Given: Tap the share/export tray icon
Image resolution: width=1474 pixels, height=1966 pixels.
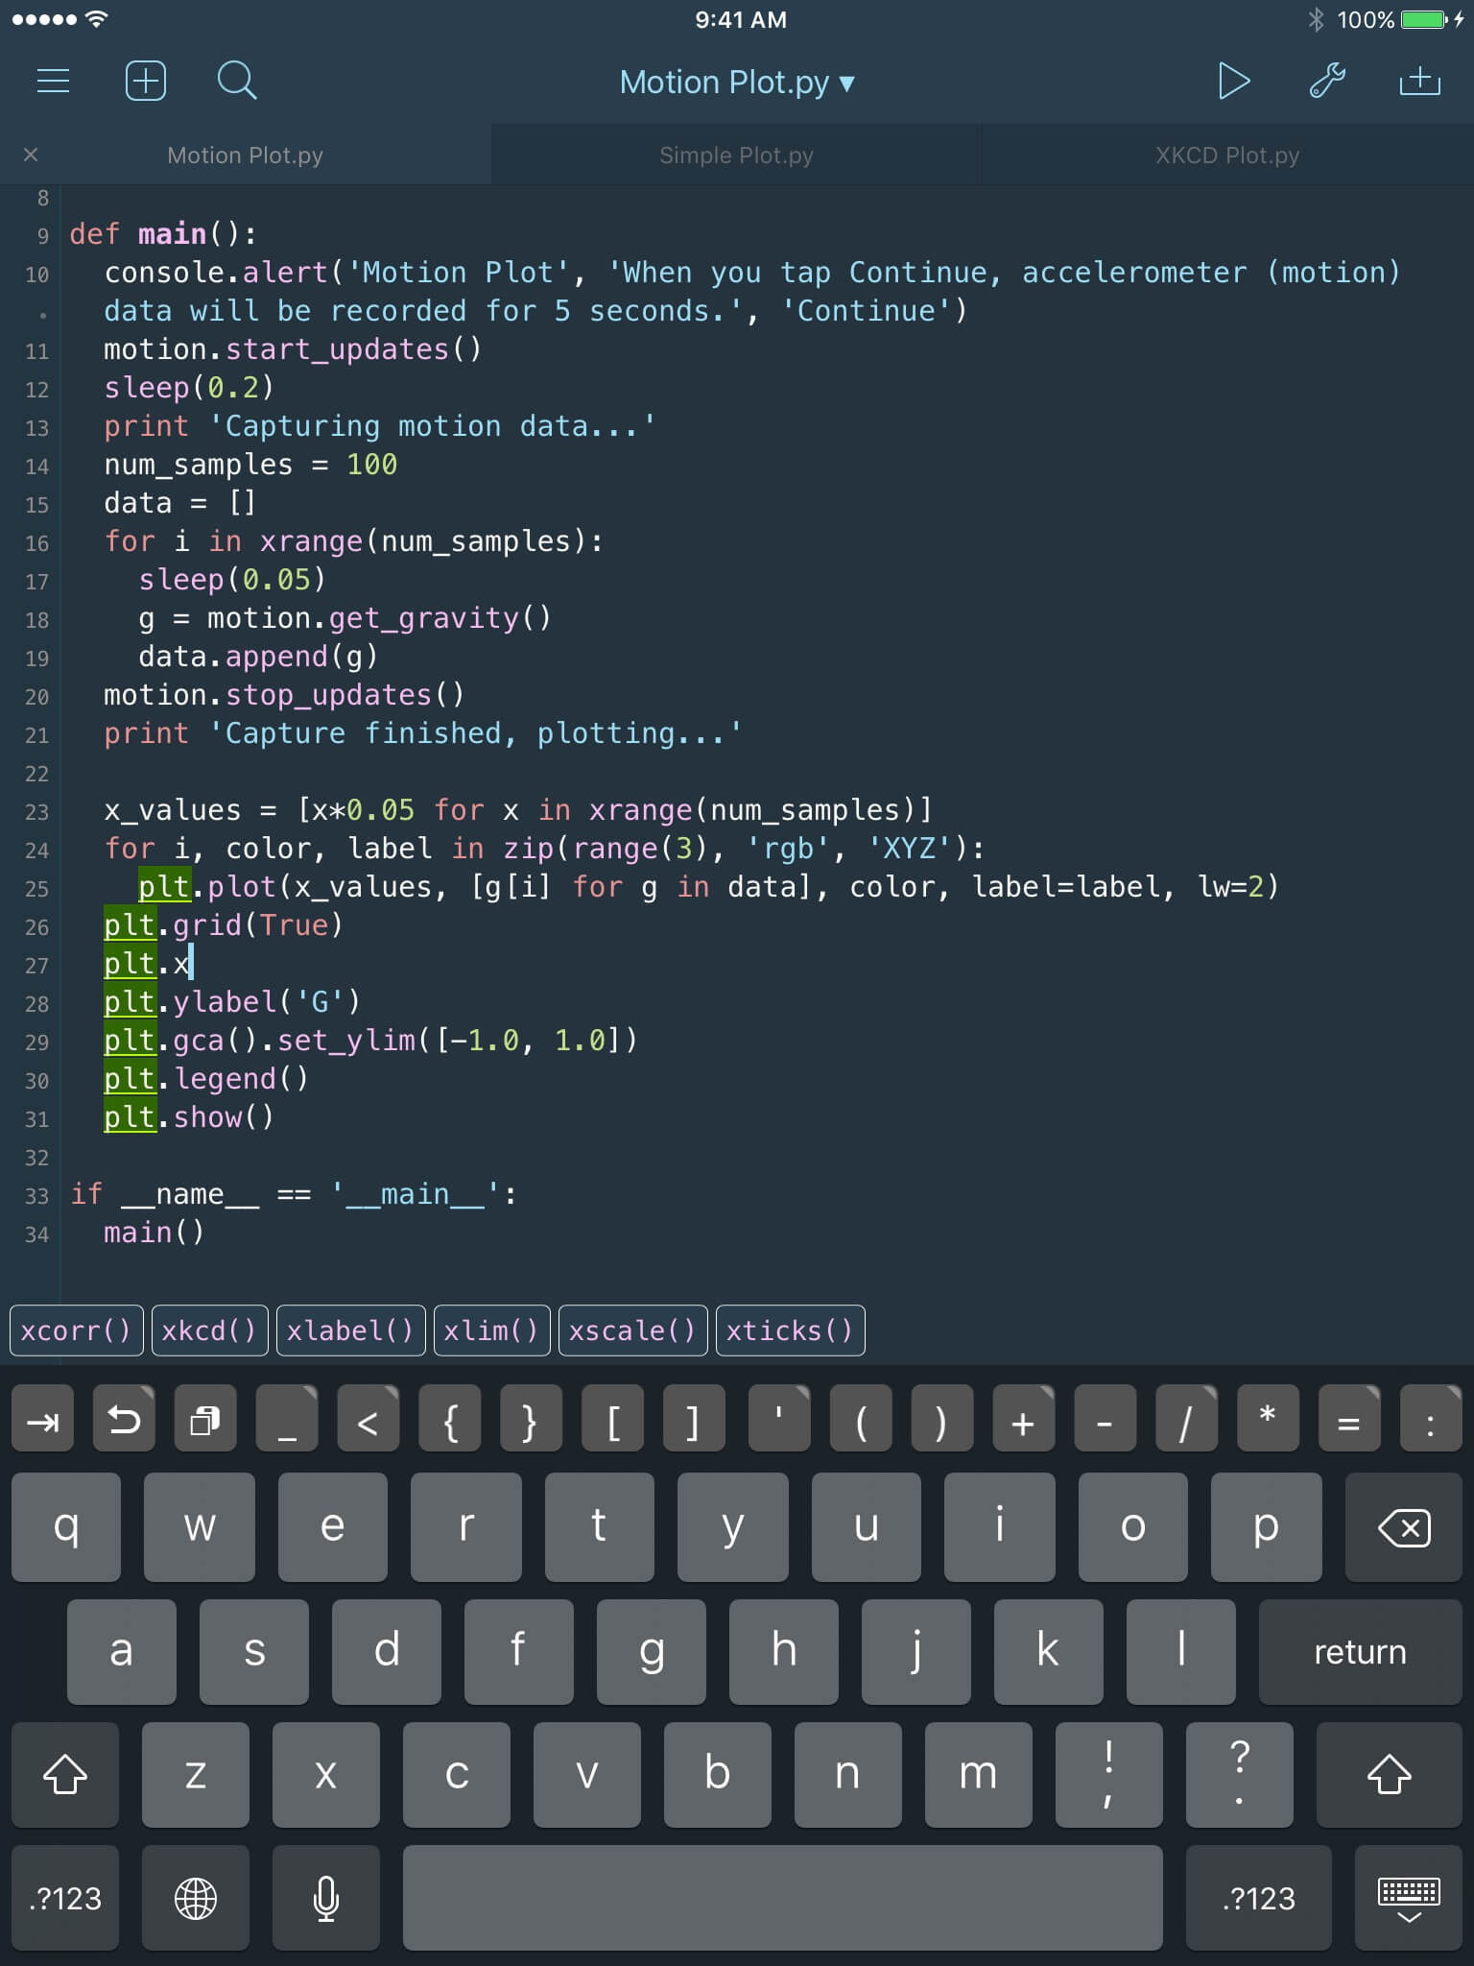Looking at the screenshot, I should point(1419,82).
